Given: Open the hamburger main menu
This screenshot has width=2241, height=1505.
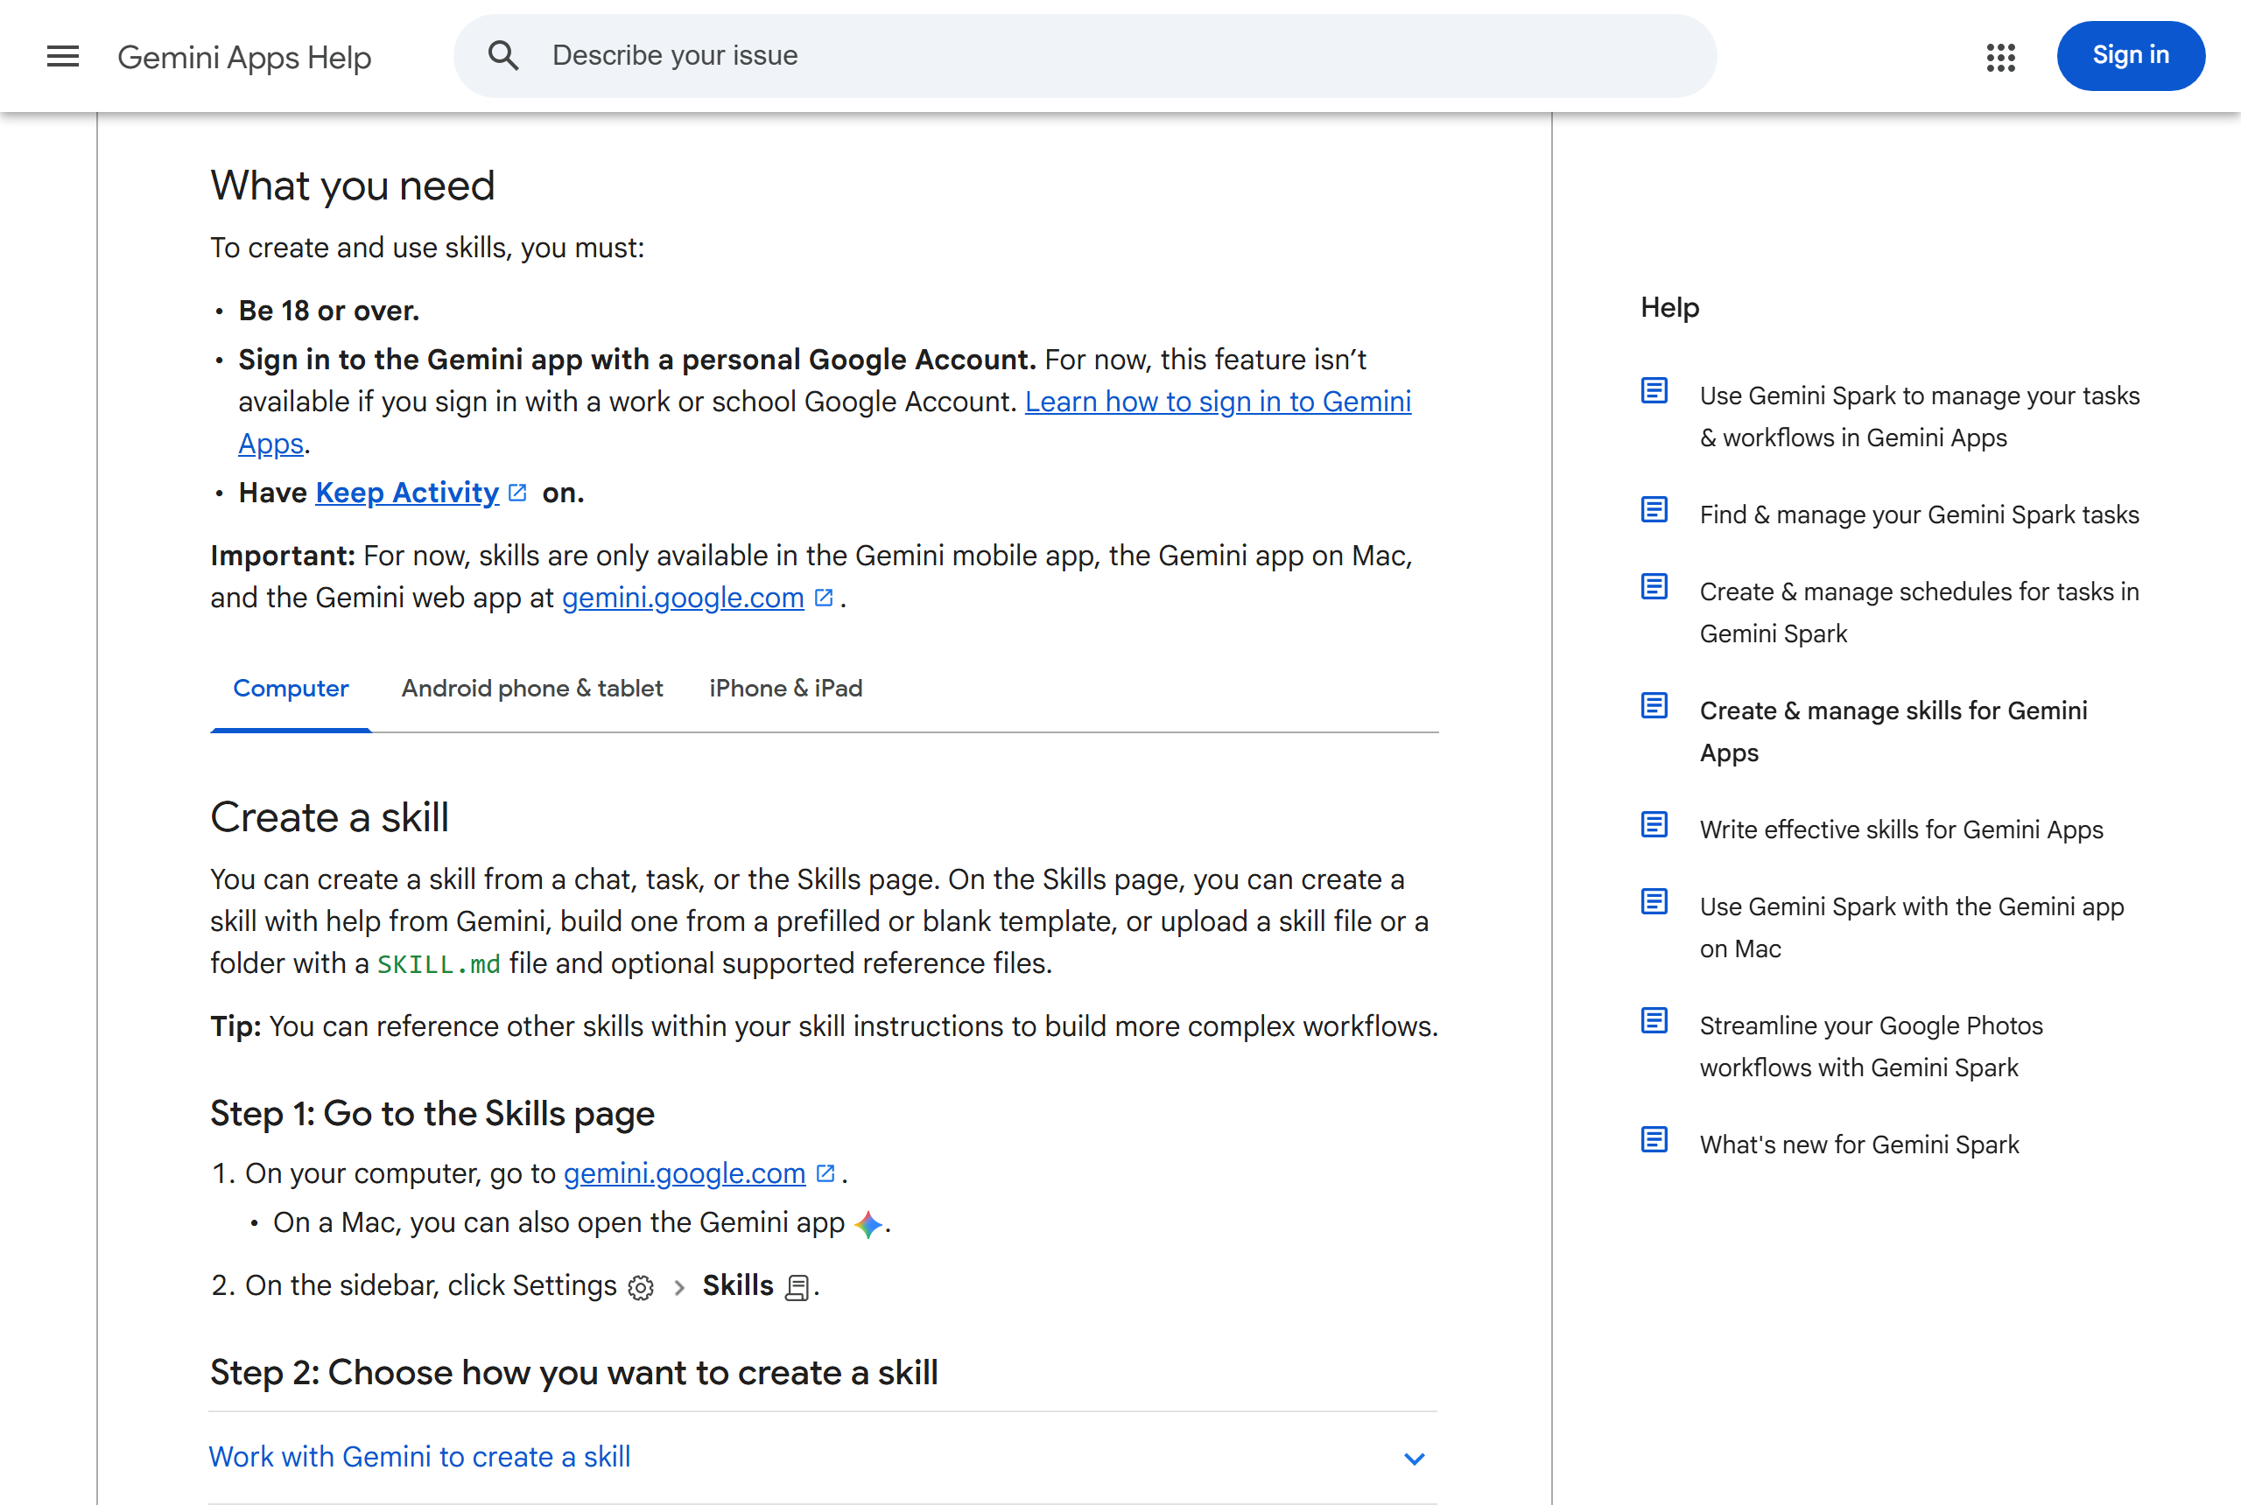Looking at the screenshot, I should coord(62,56).
